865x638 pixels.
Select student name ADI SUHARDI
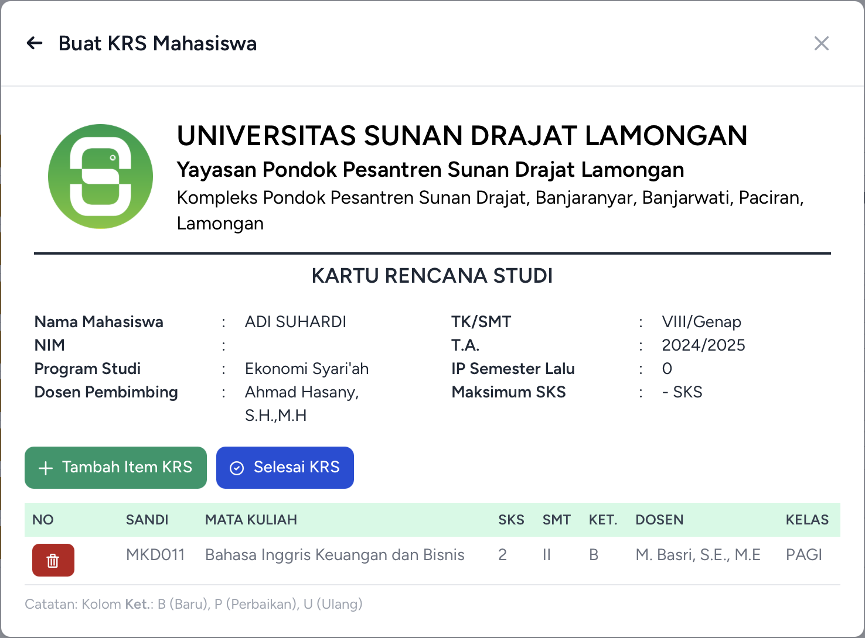[295, 322]
